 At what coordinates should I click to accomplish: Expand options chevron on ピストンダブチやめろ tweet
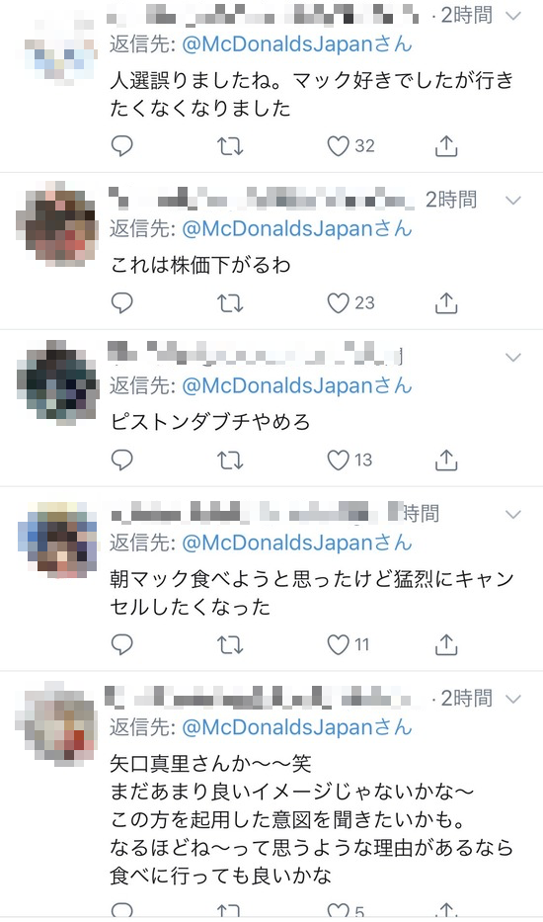(513, 357)
